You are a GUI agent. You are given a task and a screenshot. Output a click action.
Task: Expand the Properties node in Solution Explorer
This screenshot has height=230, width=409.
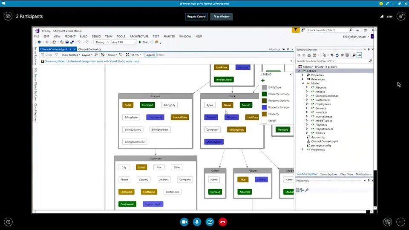(x=303, y=75)
